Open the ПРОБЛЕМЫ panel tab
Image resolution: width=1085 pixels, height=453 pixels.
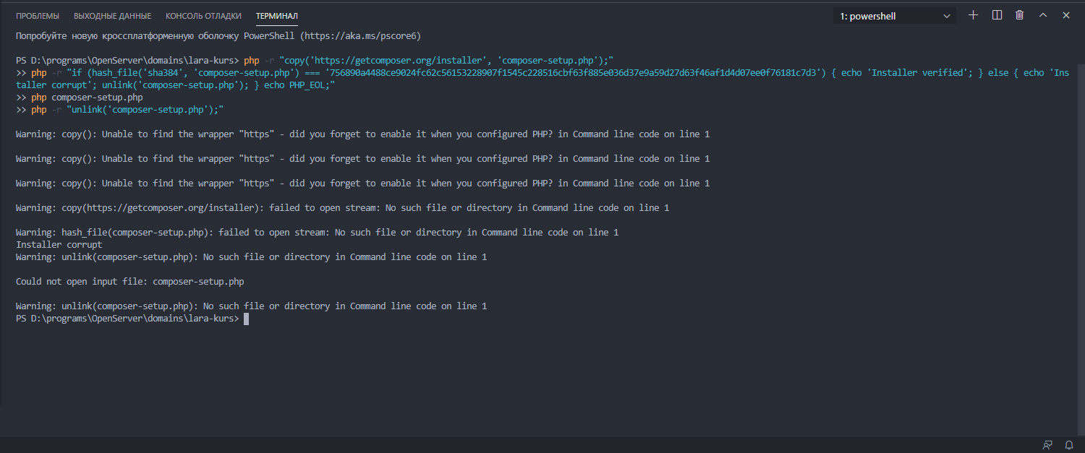pos(38,16)
